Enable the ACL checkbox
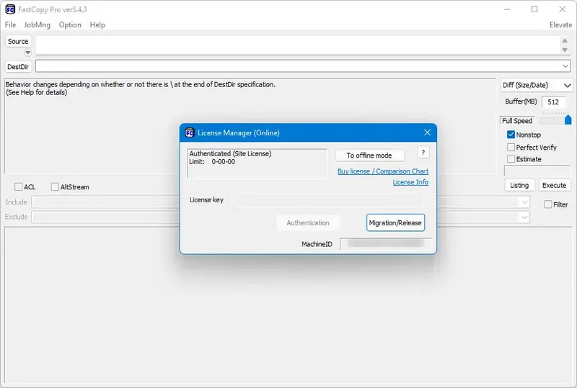 click(x=19, y=186)
